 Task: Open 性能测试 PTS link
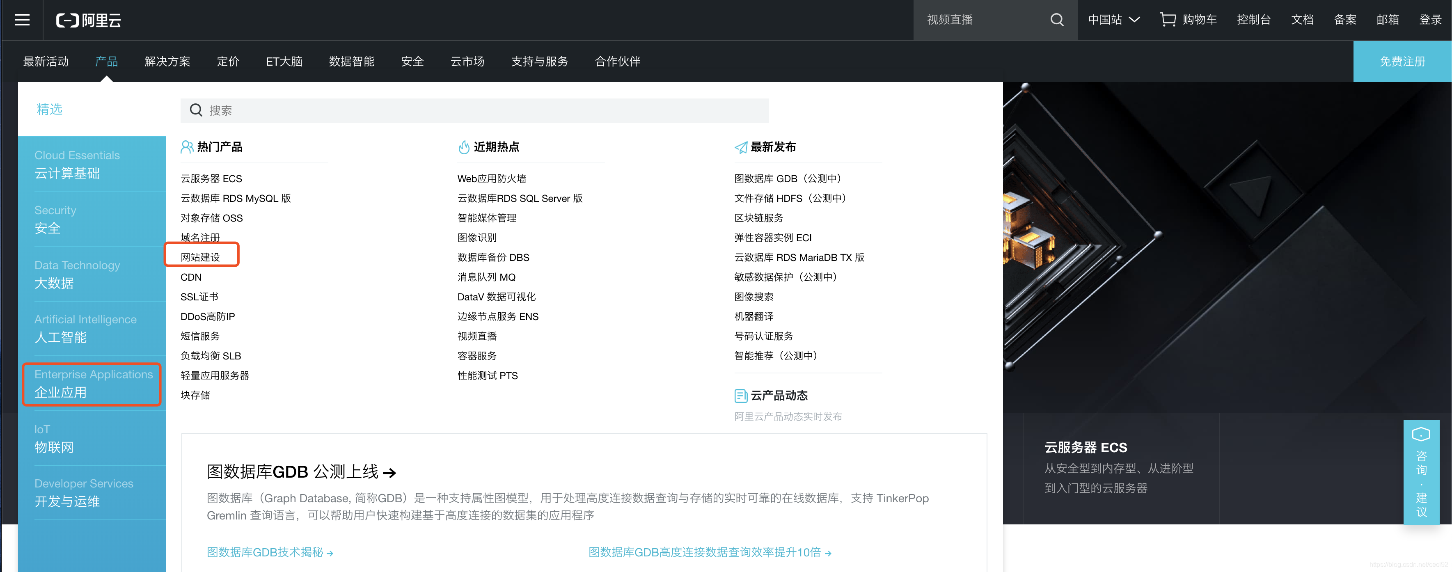(488, 376)
